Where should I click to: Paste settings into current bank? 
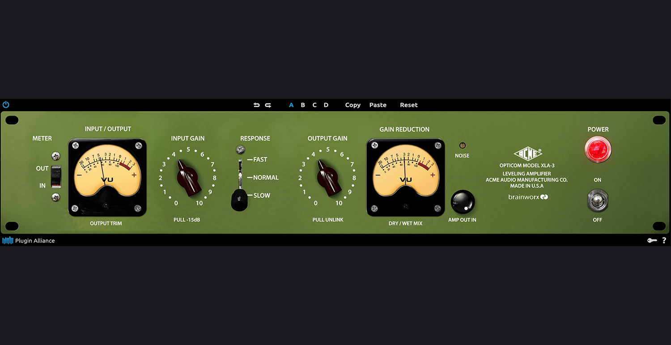click(378, 105)
